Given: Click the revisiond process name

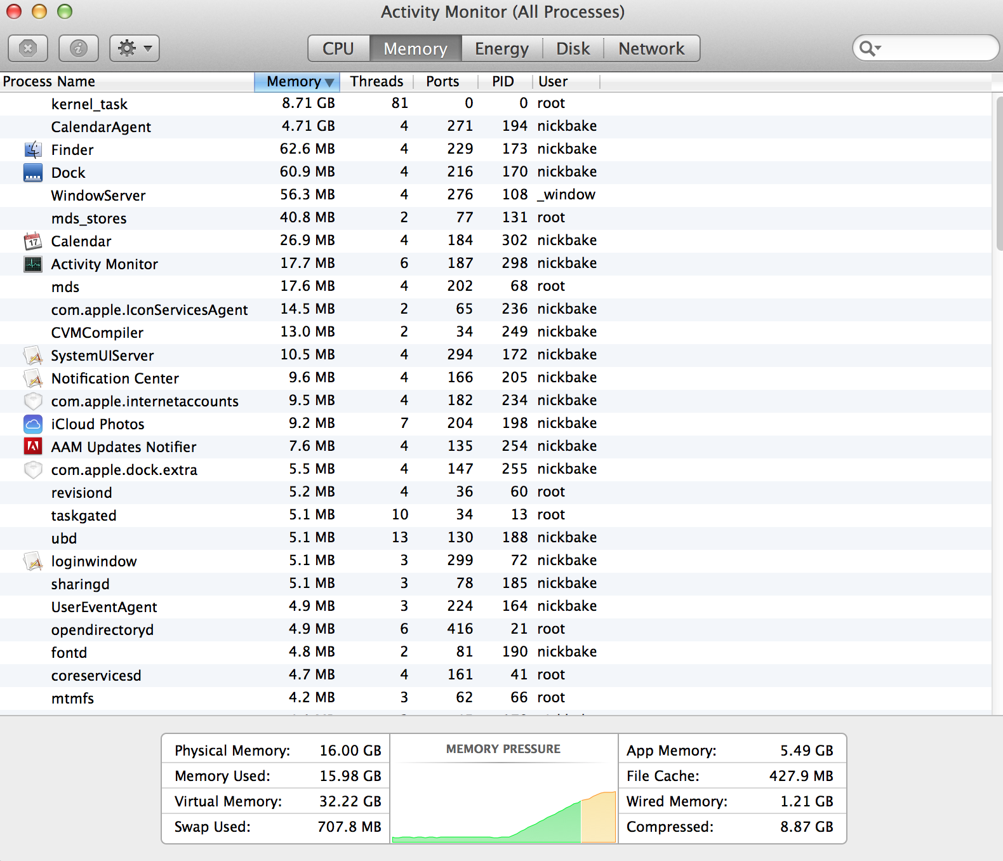Looking at the screenshot, I should (81, 493).
